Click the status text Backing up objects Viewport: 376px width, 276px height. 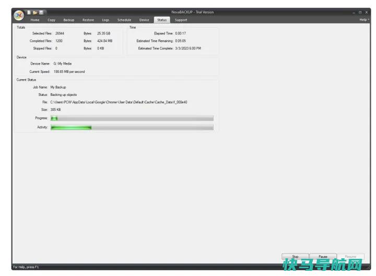pyautogui.click(x=64, y=95)
